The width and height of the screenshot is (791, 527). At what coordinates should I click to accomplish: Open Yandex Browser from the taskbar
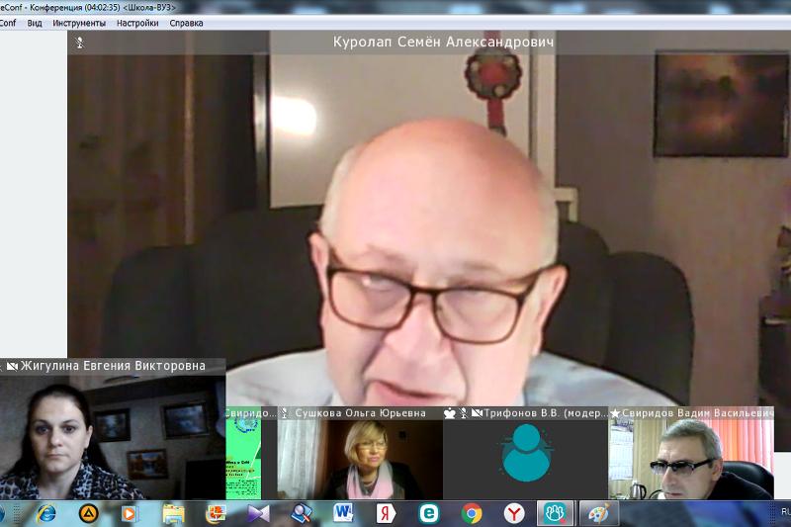514,513
